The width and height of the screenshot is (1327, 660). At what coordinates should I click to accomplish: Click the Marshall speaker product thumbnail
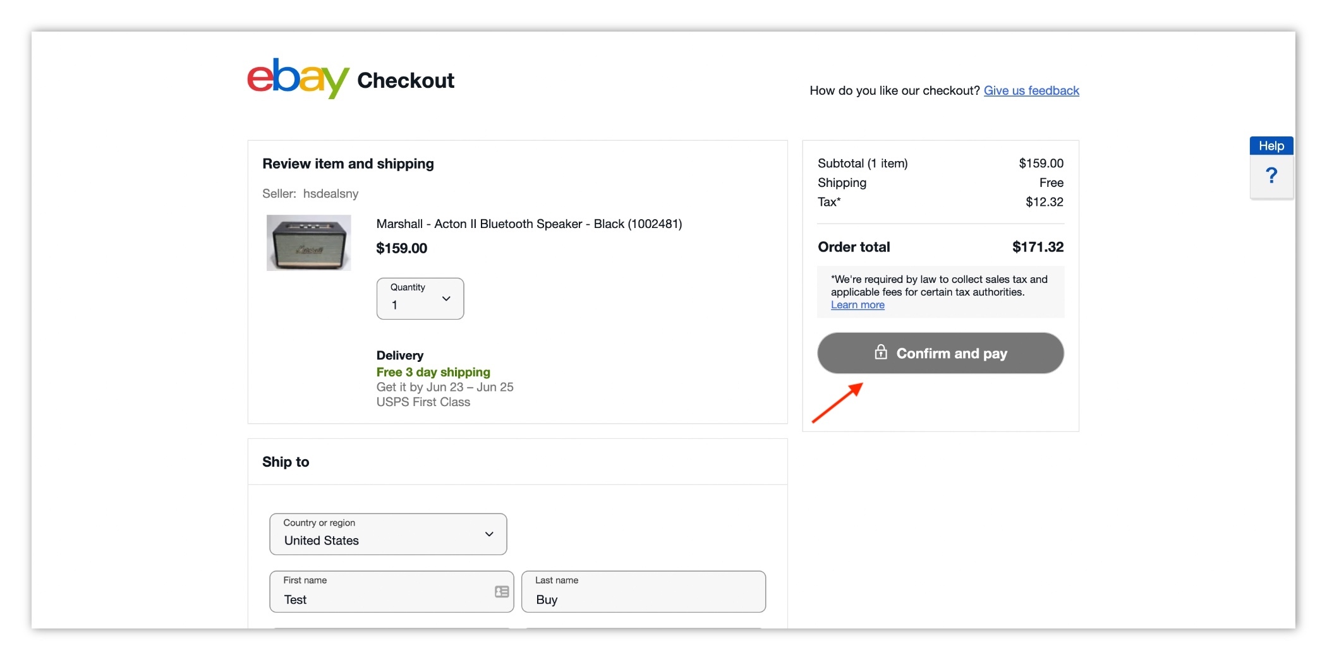coord(308,243)
